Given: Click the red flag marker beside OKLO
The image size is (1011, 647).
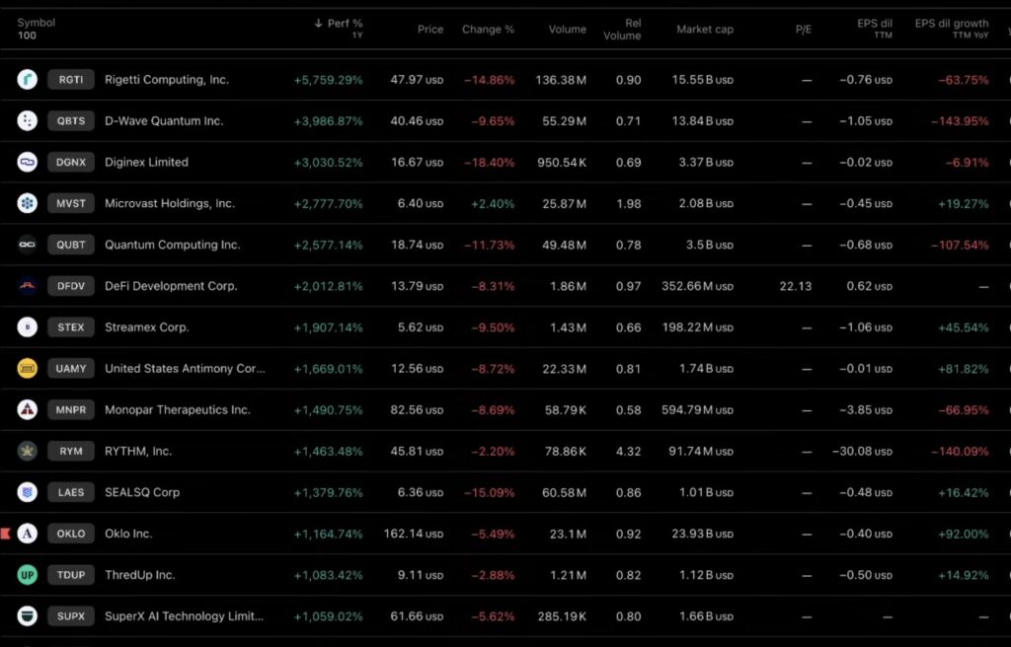Looking at the screenshot, I should 5,534.
